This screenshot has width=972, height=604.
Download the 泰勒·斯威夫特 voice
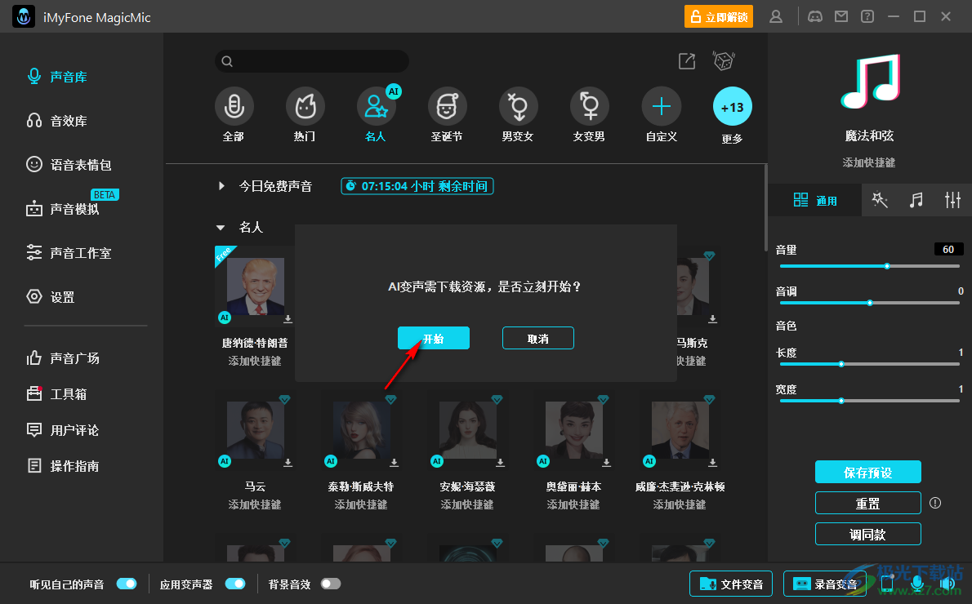pos(395,463)
